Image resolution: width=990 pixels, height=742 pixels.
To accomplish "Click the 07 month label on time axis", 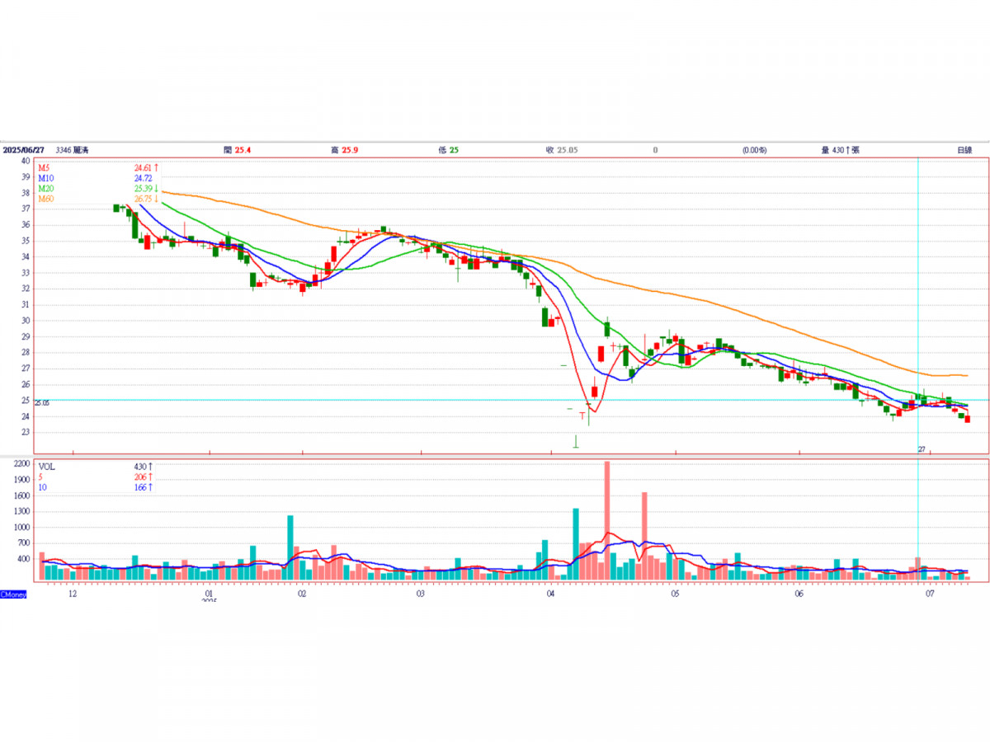I will pyautogui.click(x=931, y=594).
